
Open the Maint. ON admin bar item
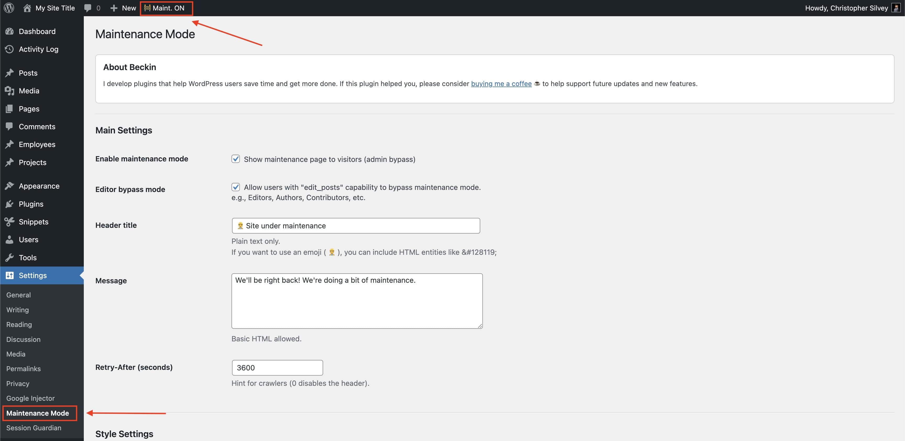click(x=166, y=8)
